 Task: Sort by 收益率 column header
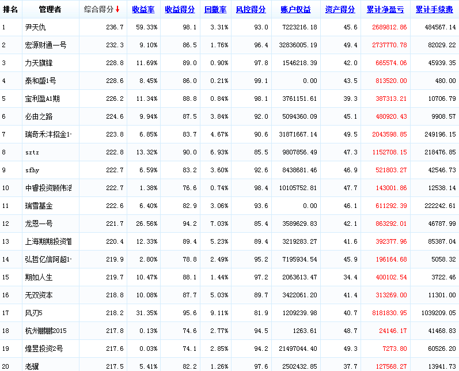point(143,10)
